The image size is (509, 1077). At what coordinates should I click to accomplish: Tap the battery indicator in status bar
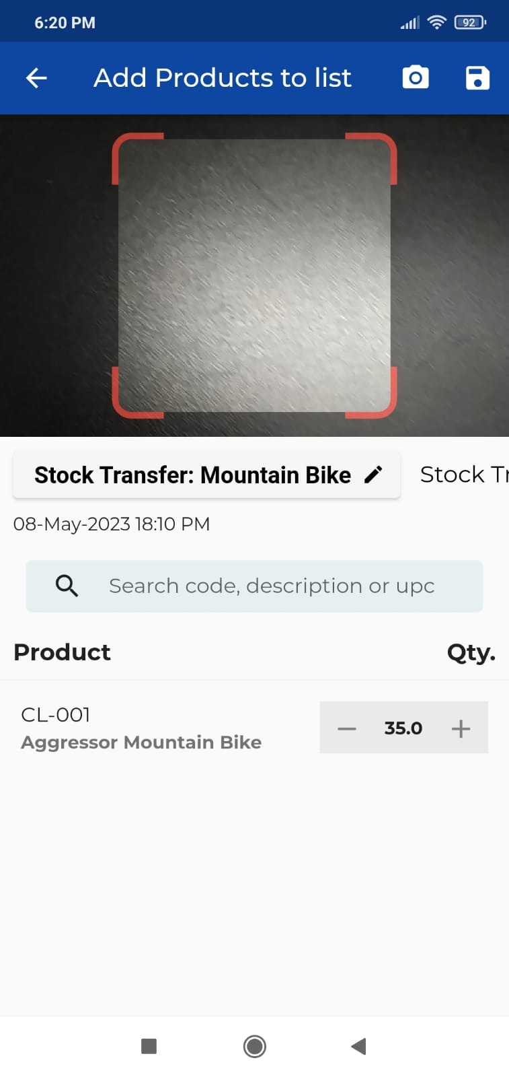coord(469,23)
